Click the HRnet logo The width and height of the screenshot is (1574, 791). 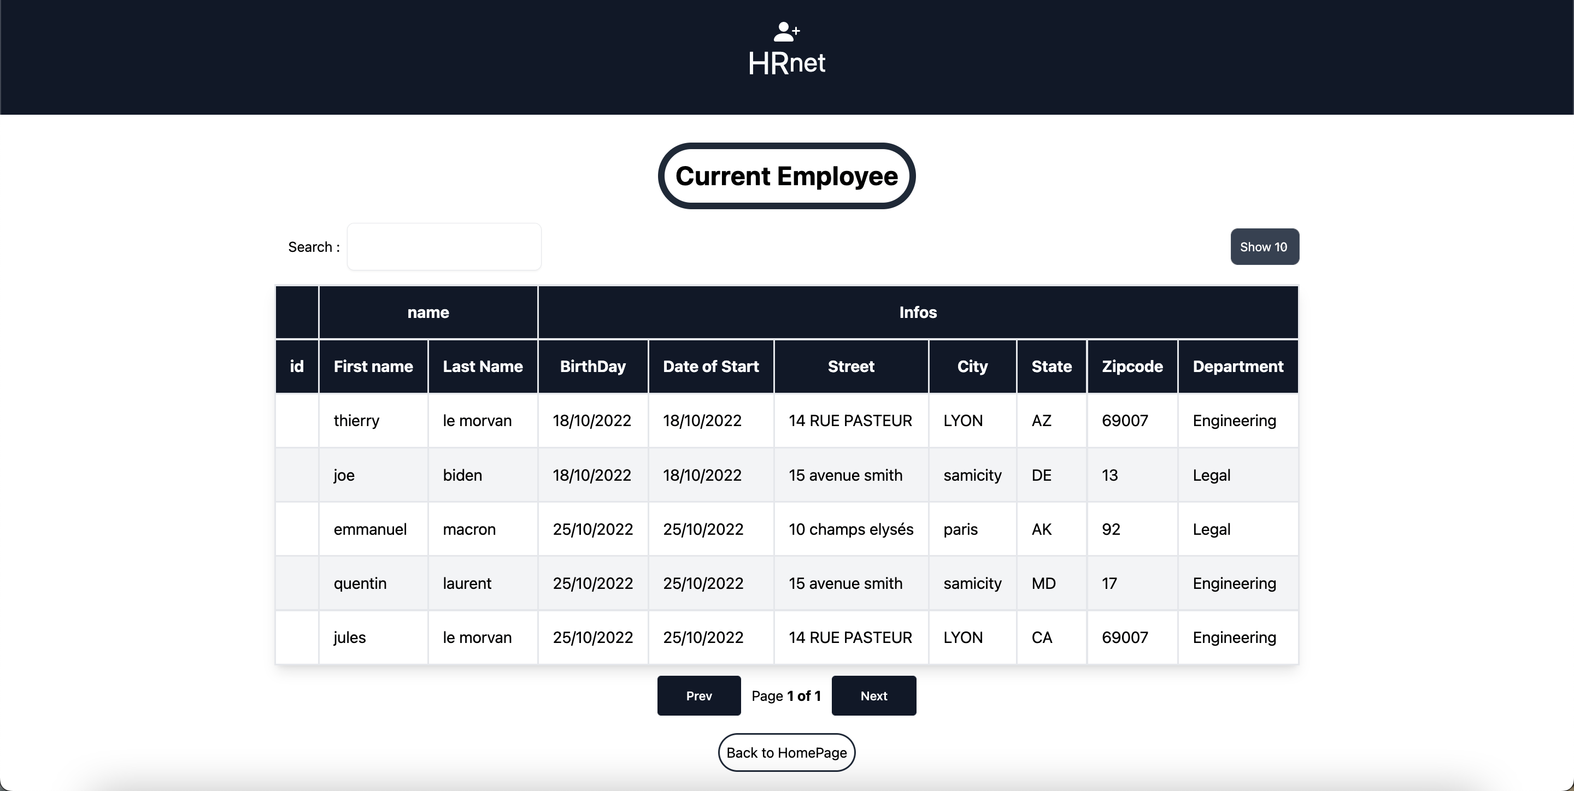[786, 61]
